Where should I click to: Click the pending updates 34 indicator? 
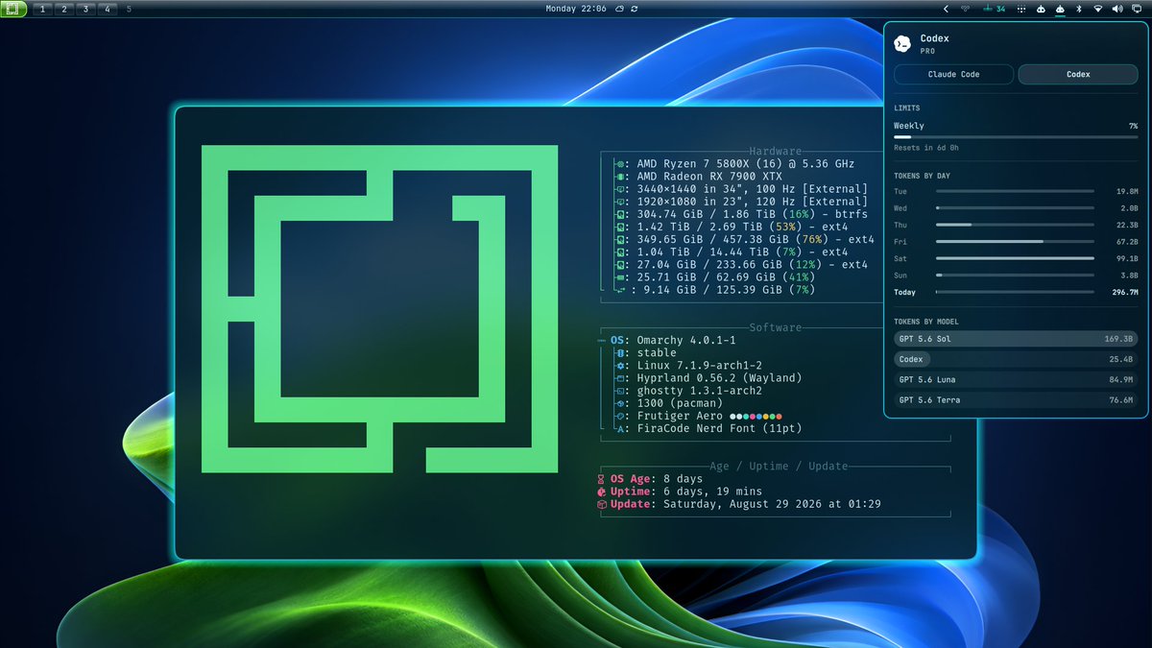point(995,9)
